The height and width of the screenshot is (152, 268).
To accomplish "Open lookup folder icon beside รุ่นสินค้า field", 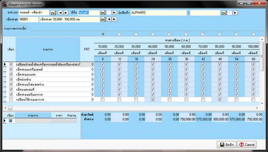I will click(x=224, y=13).
